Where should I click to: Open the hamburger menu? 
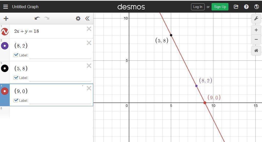point(6,7)
